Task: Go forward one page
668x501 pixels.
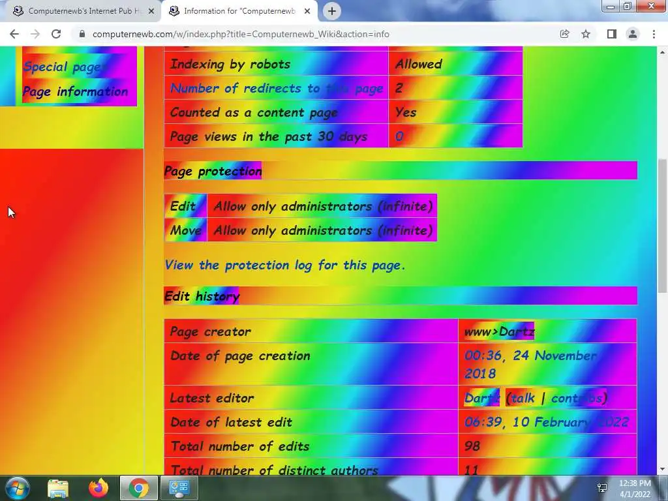Action: [35, 34]
